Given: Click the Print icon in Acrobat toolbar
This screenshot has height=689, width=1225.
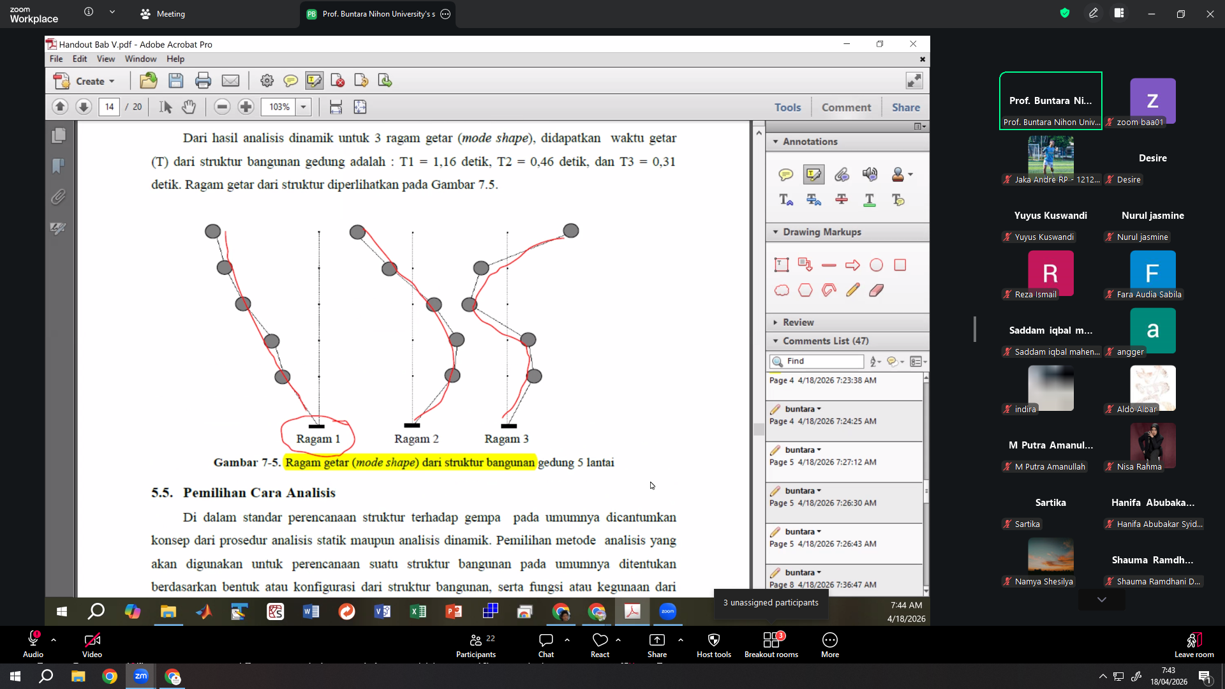Looking at the screenshot, I should tap(203, 80).
